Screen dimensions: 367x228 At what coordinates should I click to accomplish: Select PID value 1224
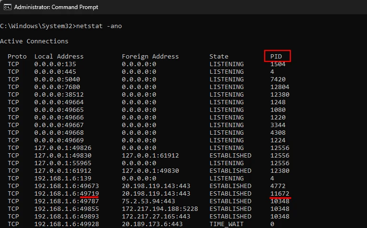278,140
